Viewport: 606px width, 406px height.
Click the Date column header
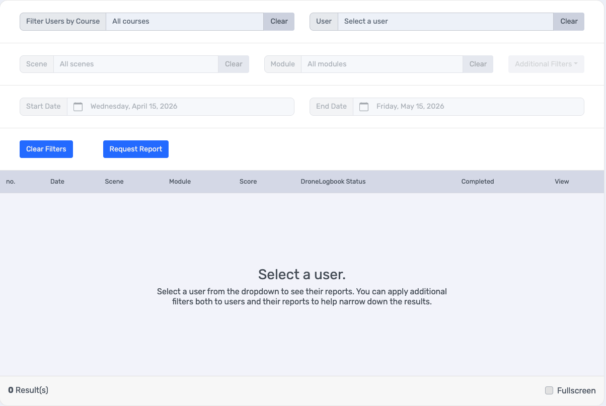[x=57, y=182]
